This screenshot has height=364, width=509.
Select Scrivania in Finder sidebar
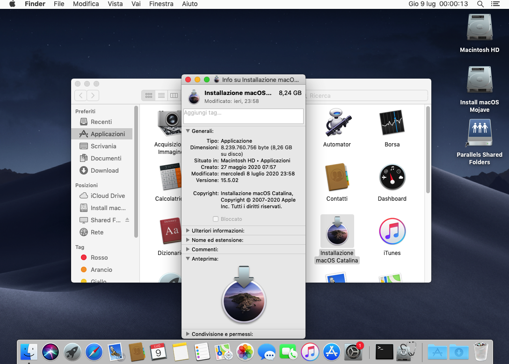tap(102, 146)
